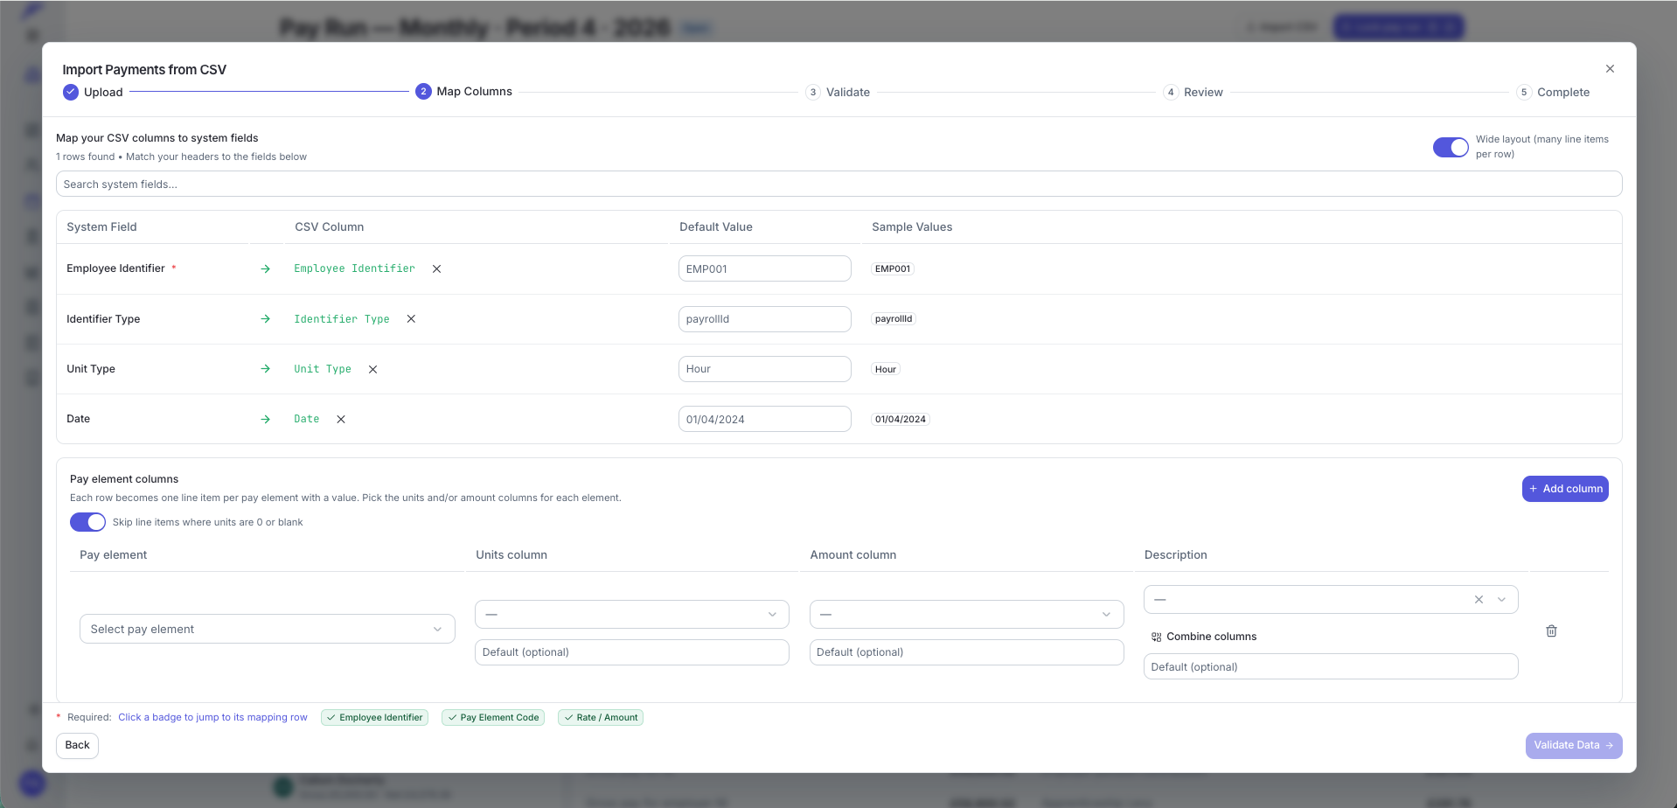The height and width of the screenshot is (808, 1677).
Task: Toggle the Wide layout switch
Action: point(1451,147)
